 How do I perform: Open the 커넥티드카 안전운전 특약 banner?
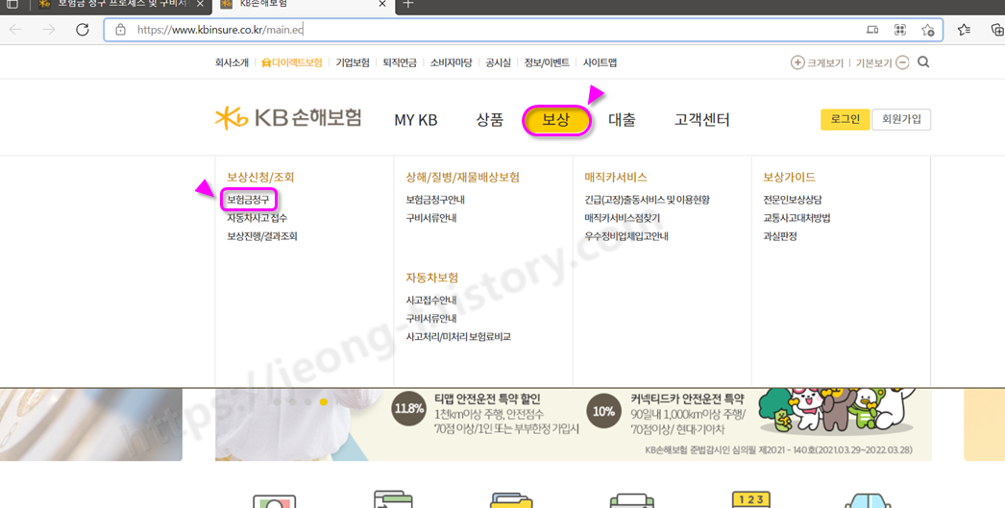click(x=667, y=413)
